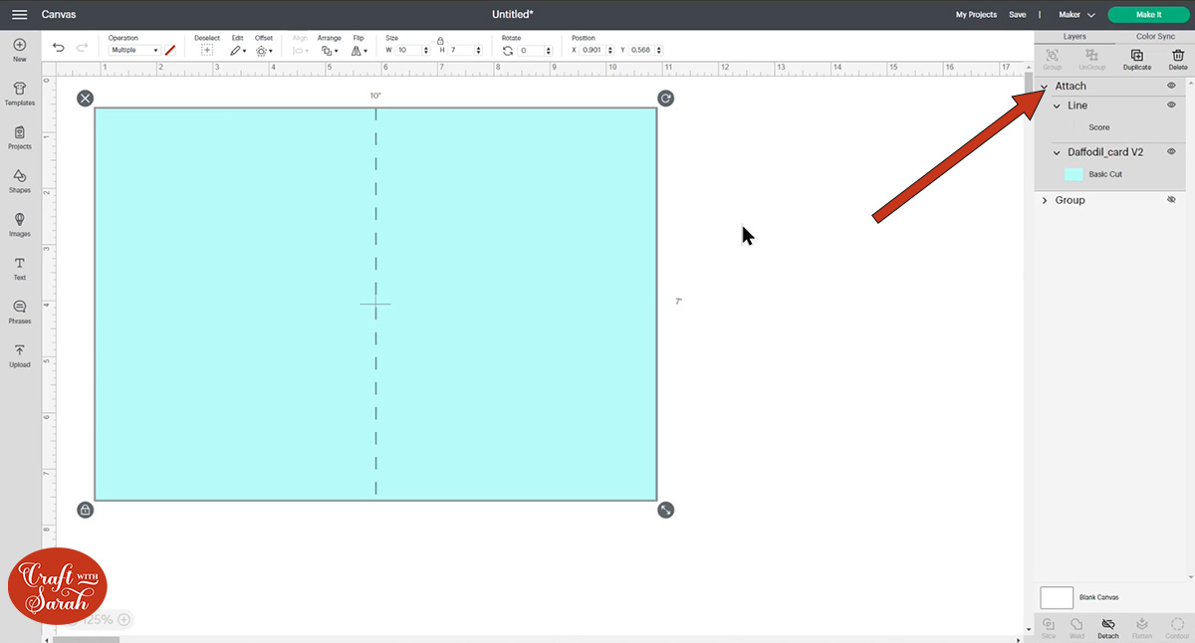Click the resize handle on selection
Image resolution: width=1195 pixels, height=643 pixels.
click(x=665, y=510)
